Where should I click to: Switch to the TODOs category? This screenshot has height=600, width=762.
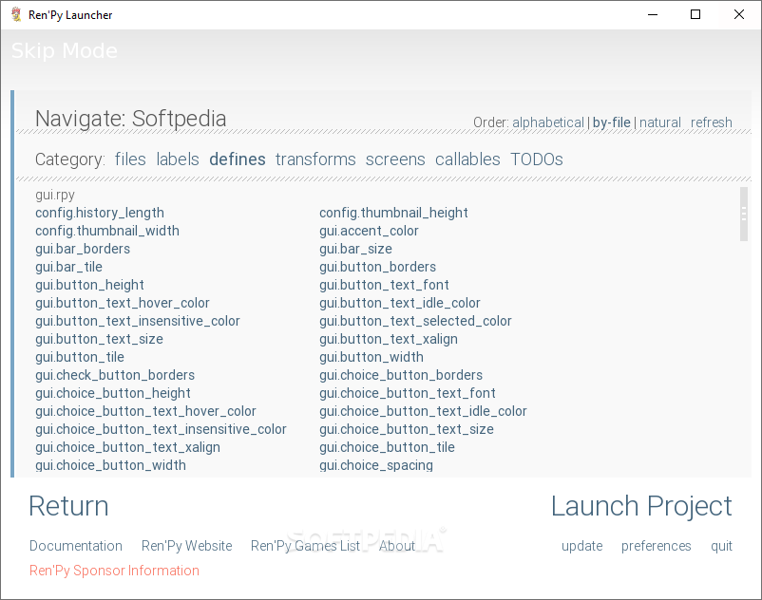point(537,159)
